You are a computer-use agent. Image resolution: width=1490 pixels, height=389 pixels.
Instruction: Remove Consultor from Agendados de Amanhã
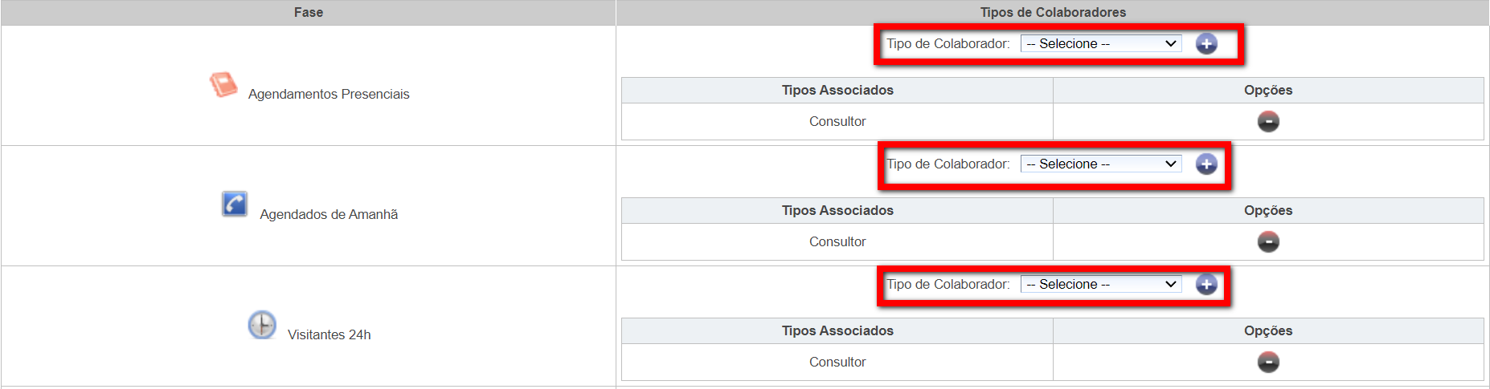[x=1268, y=242]
